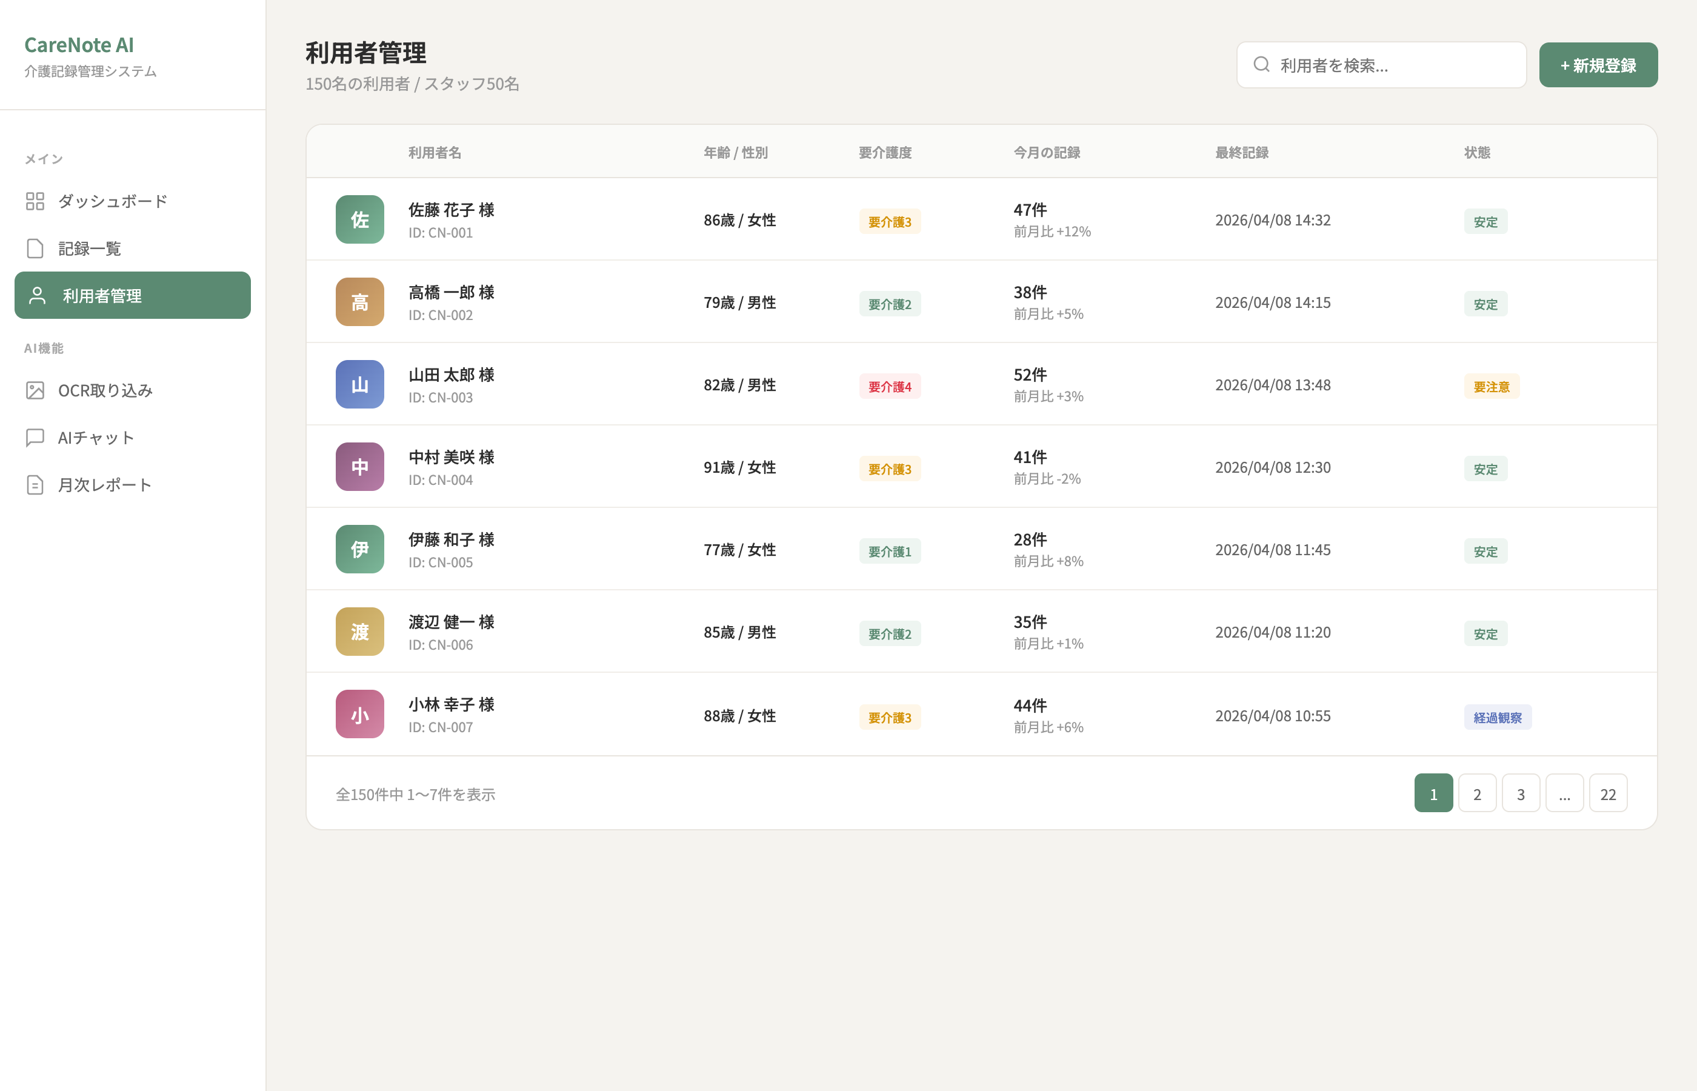Screen dimensions: 1697x1091
Task: Click the AIチャット speech bubble icon
Action: [x=35, y=438]
